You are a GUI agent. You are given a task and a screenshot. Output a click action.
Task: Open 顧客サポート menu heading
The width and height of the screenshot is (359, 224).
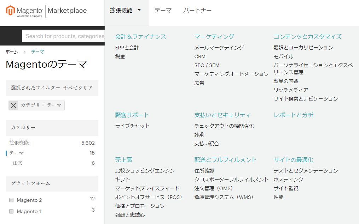tap(132, 115)
